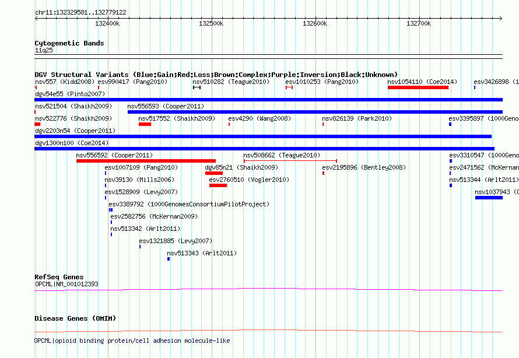Click the Cytogenetic Bands track title
The width and height of the screenshot is (519, 358).
click(x=69, y=43)
